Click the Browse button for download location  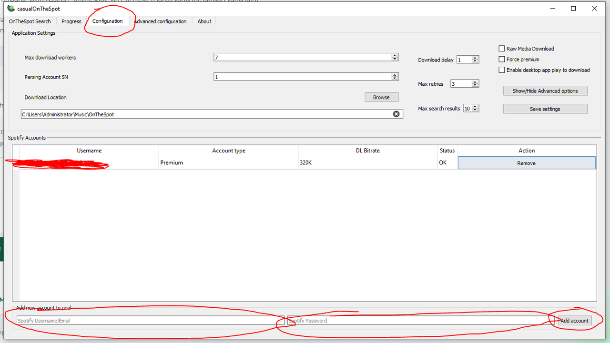pos(381,97)
